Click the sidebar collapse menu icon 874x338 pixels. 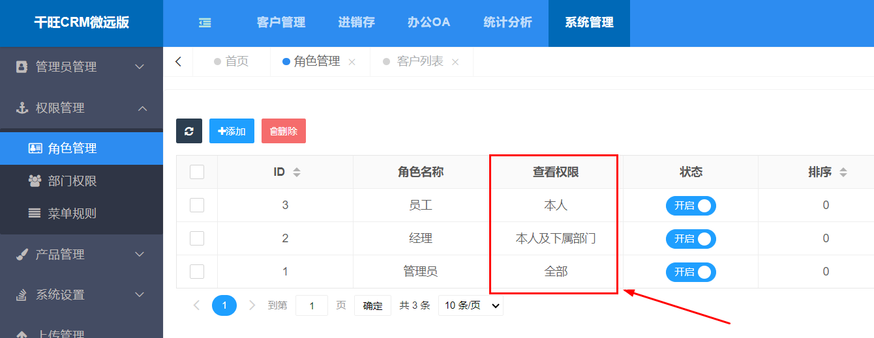tap(205, 23)
